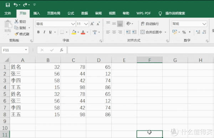This screenshot has height=138, width=214.
Task: Open the text orientation tool
Action: click(x=128, y=24)
